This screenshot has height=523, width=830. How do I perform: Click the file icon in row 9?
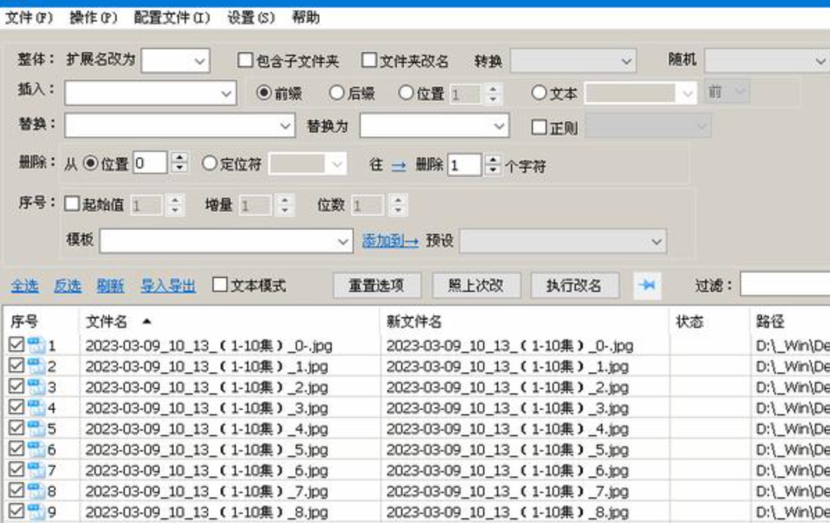click(x=36, y=512)
